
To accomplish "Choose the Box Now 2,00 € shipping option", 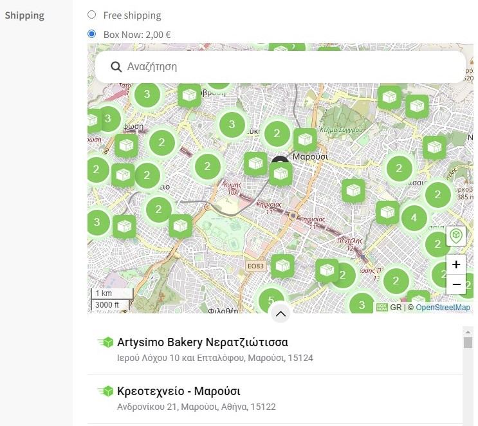I will [x=91, y=34].
